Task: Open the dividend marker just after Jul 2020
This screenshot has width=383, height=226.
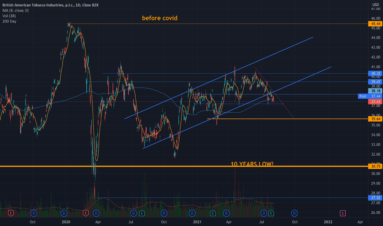Action: [x=134, y=213]
